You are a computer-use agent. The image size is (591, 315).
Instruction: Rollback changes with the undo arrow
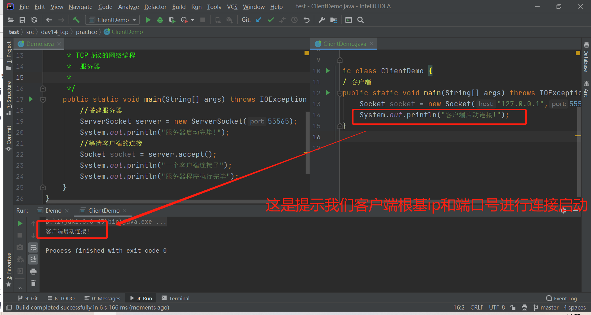click(x=307, y=20)
